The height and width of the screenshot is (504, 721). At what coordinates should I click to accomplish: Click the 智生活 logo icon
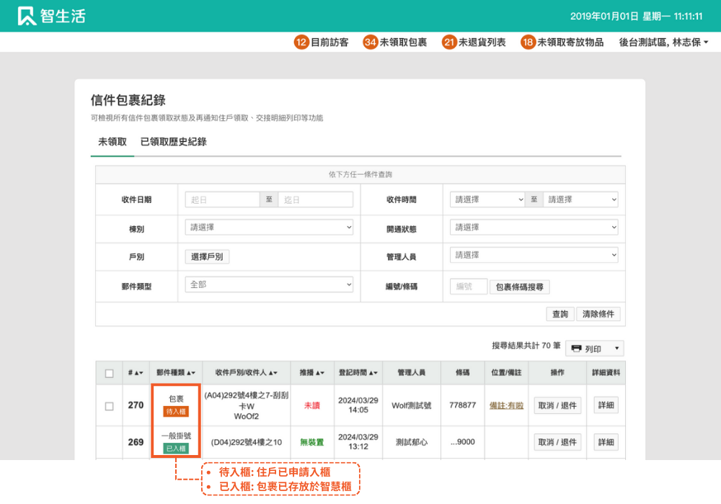point(27,16)
